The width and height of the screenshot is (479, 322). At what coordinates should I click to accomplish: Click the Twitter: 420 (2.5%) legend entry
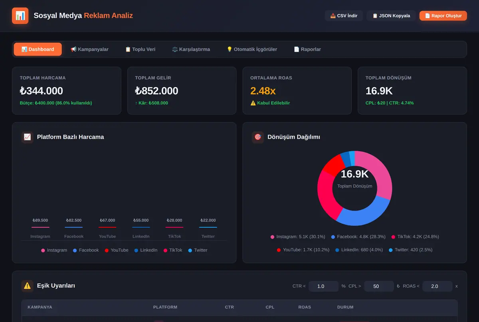pyautogui.click(x=410, y=250)
